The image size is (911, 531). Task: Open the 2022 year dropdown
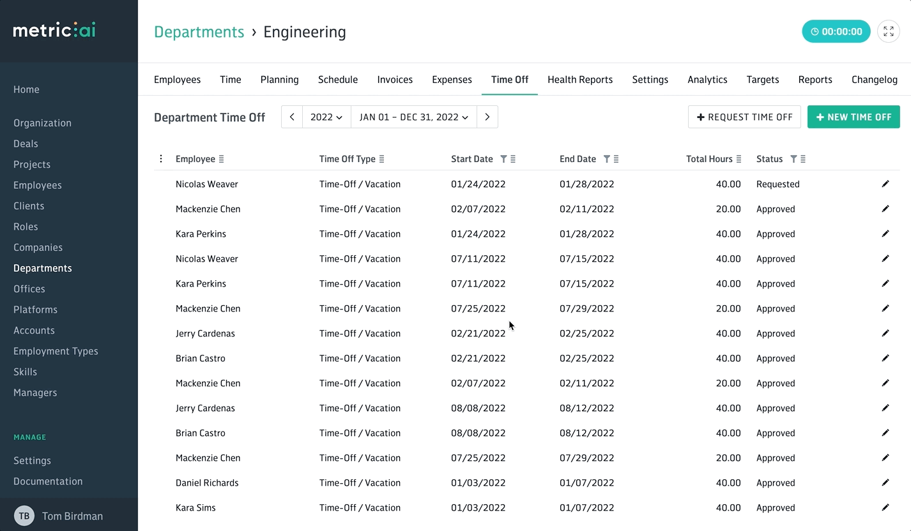coord(326,117)
